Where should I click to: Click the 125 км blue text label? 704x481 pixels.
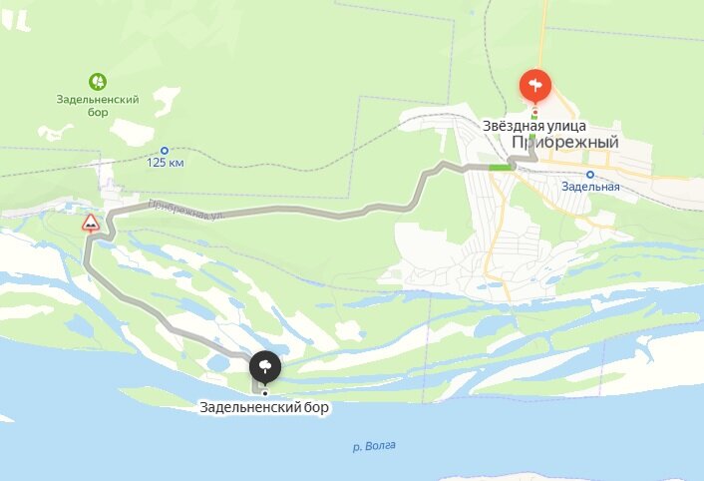(166, 163)
